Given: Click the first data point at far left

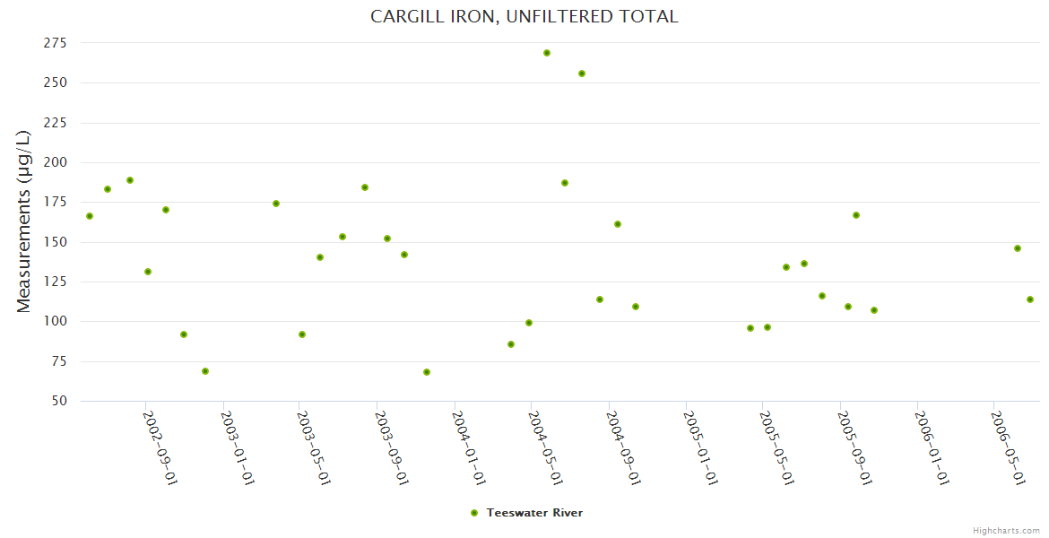Looking at the screenshot, I should (90, 216).
